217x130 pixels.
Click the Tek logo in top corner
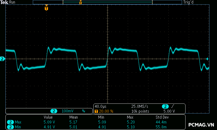4,2
